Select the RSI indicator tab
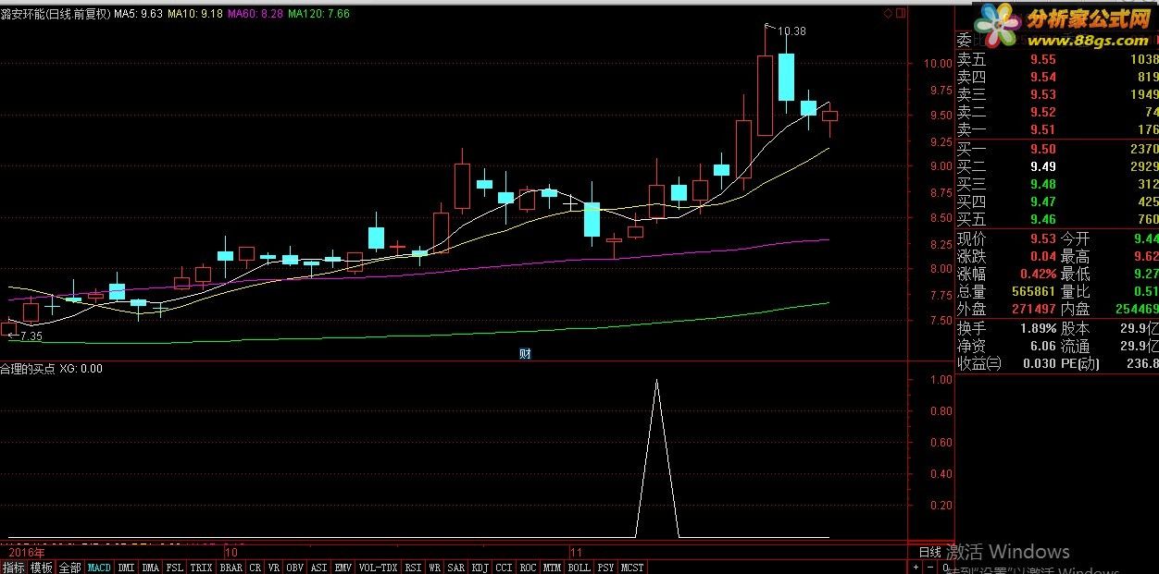Image resolution: width=1159 pixels, height=574 pixels. pyautogui.click(x=413, y=567)
